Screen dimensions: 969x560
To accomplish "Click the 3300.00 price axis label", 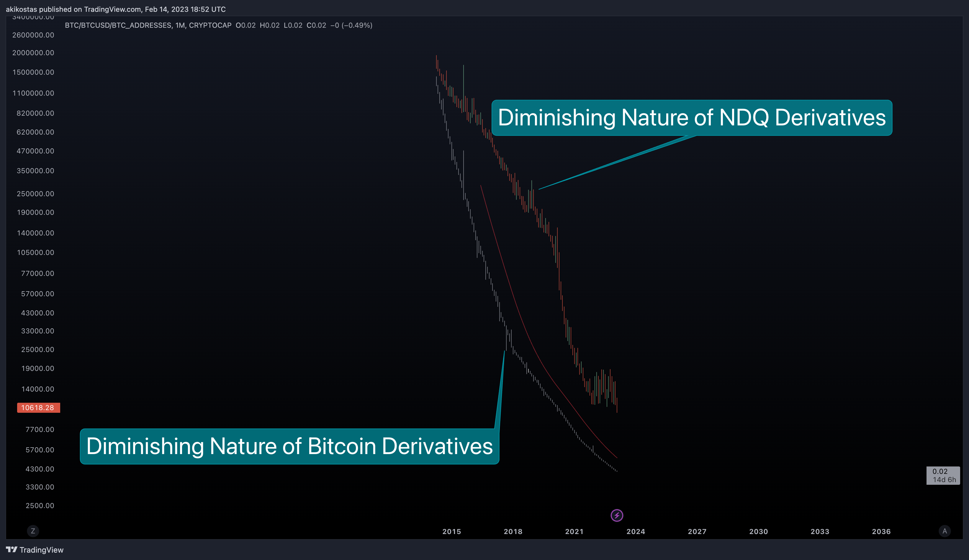I will click(x=40, y=487).
